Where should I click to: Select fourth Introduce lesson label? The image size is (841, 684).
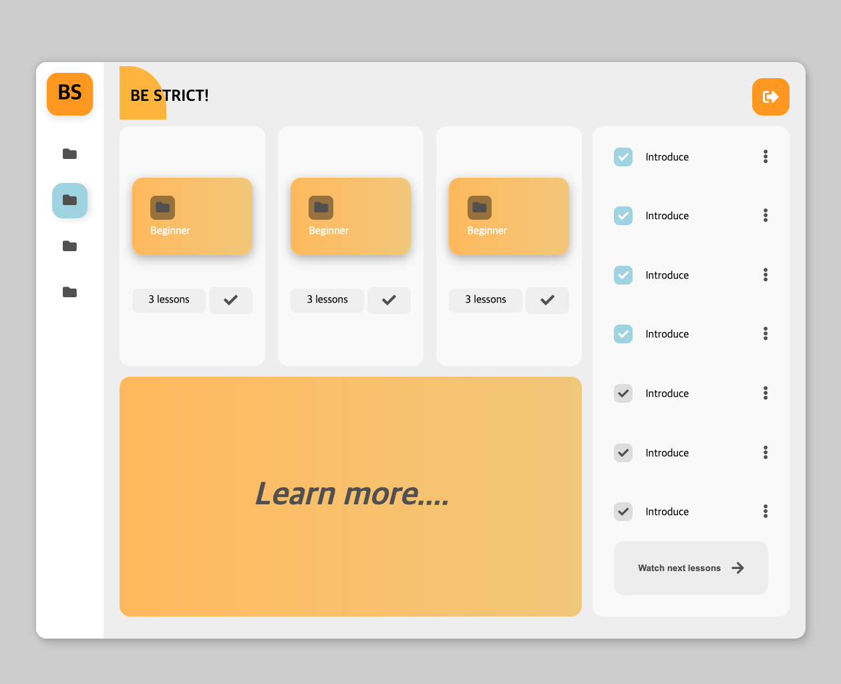(x=667, y=334)
